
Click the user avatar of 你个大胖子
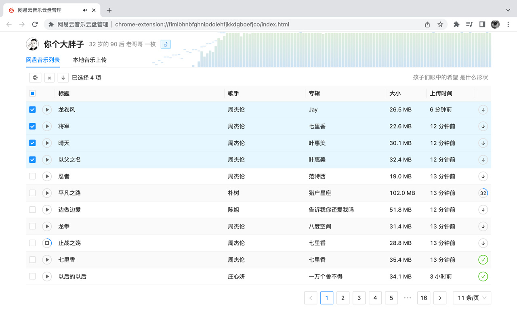33,44
